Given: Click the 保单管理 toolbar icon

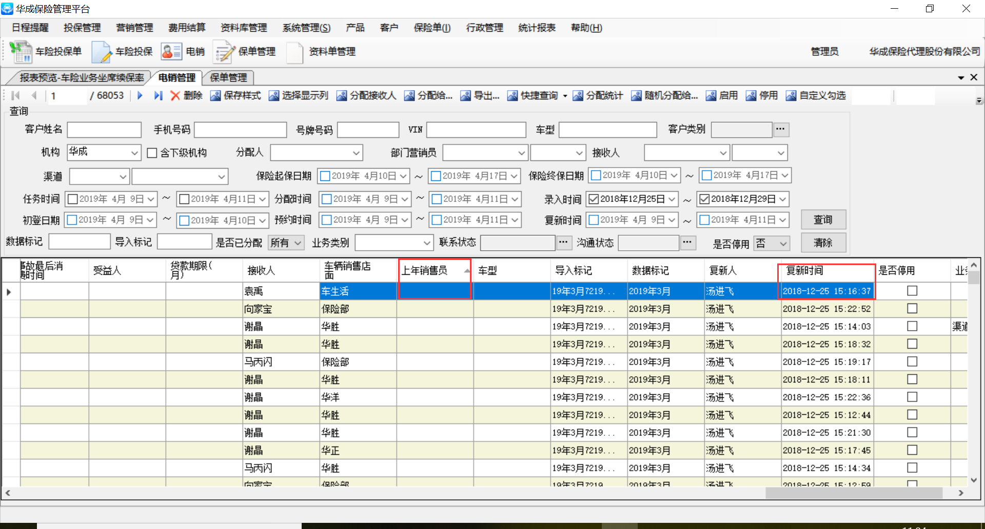Looking at the screenshot, I should pos(224,52).
